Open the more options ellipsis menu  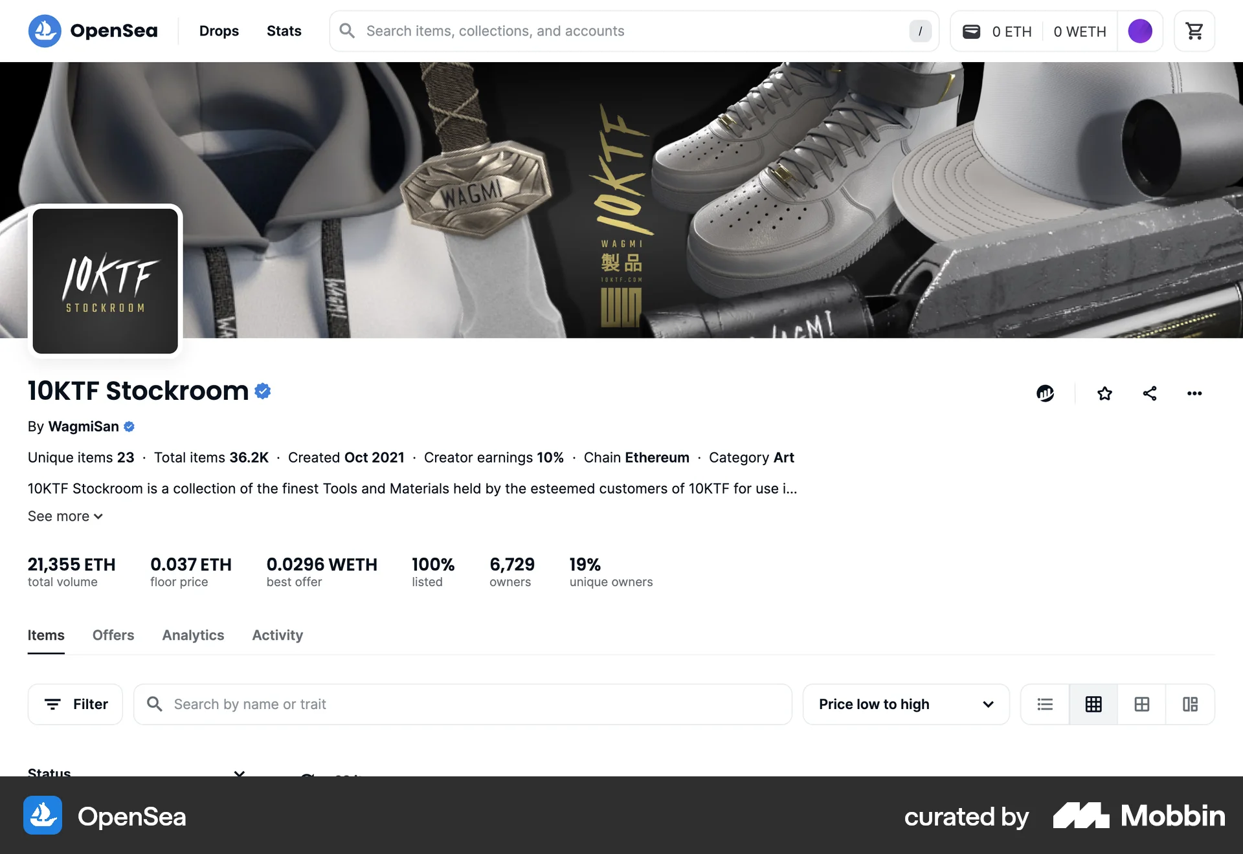(1194, 393)
